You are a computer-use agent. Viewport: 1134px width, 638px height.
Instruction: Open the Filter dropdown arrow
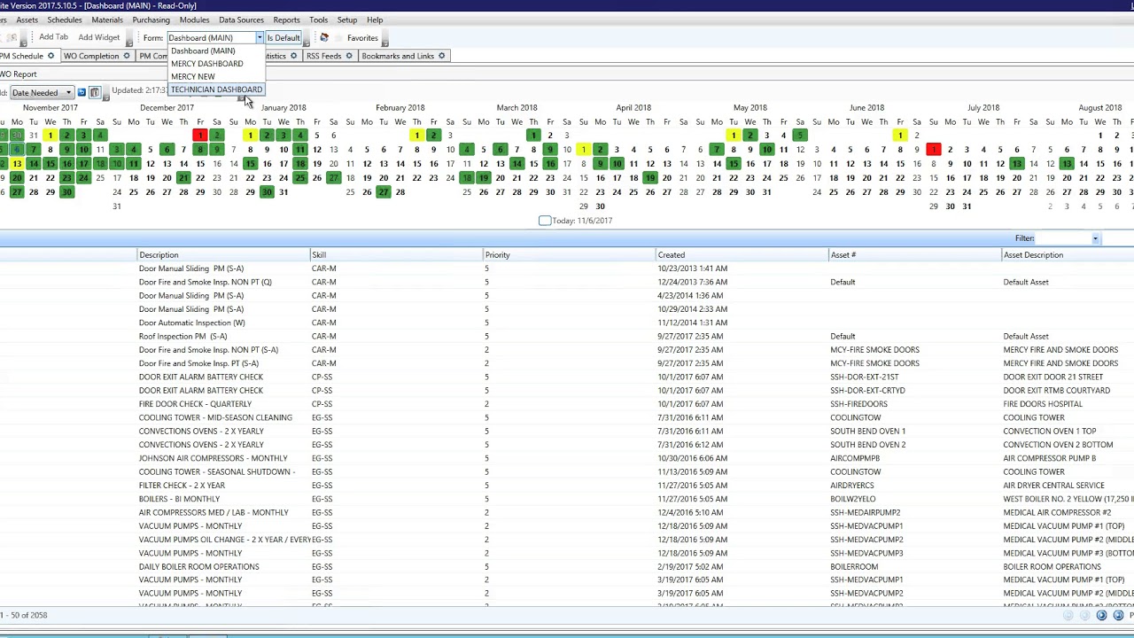(x=1095, y=238)
